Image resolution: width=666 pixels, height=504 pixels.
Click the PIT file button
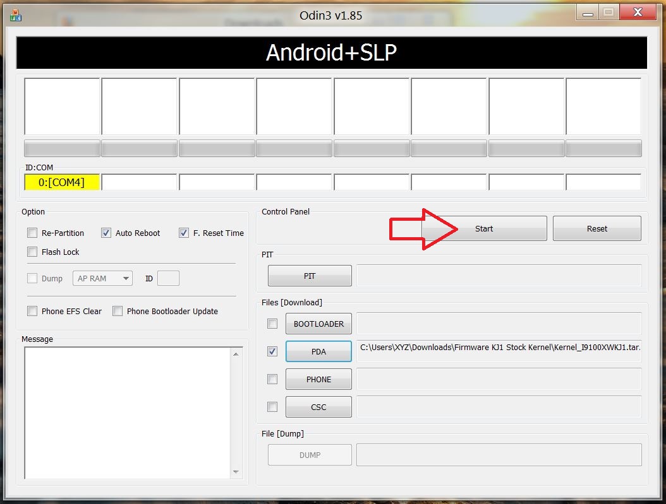310,276
